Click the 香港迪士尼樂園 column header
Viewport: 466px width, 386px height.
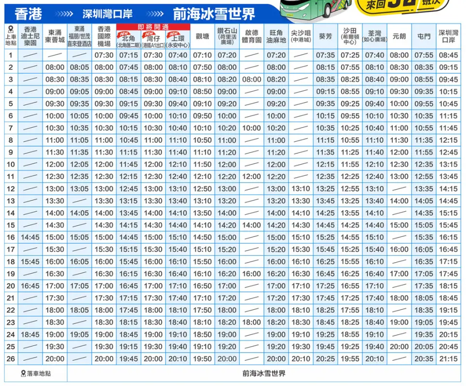tap(30, 36)
